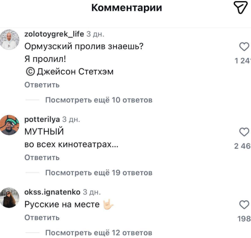Tap the Комментарии header title
This screenshot has width=251, height=238.
pyautogui.click(x=127, y=8)
